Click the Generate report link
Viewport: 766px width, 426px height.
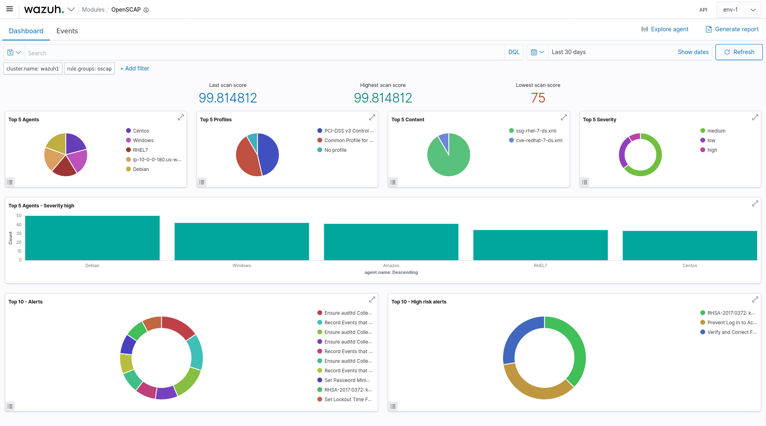click(732, 29)
